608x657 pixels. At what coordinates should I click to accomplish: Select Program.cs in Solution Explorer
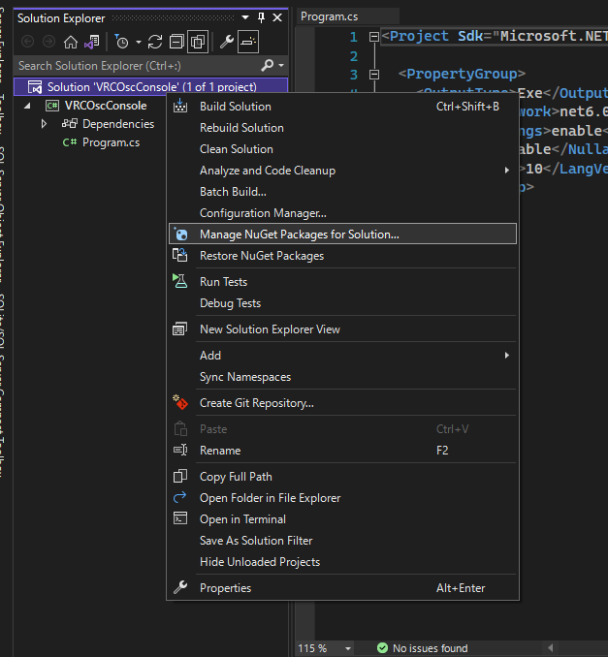pyautogui.click(x=112, y=142)
